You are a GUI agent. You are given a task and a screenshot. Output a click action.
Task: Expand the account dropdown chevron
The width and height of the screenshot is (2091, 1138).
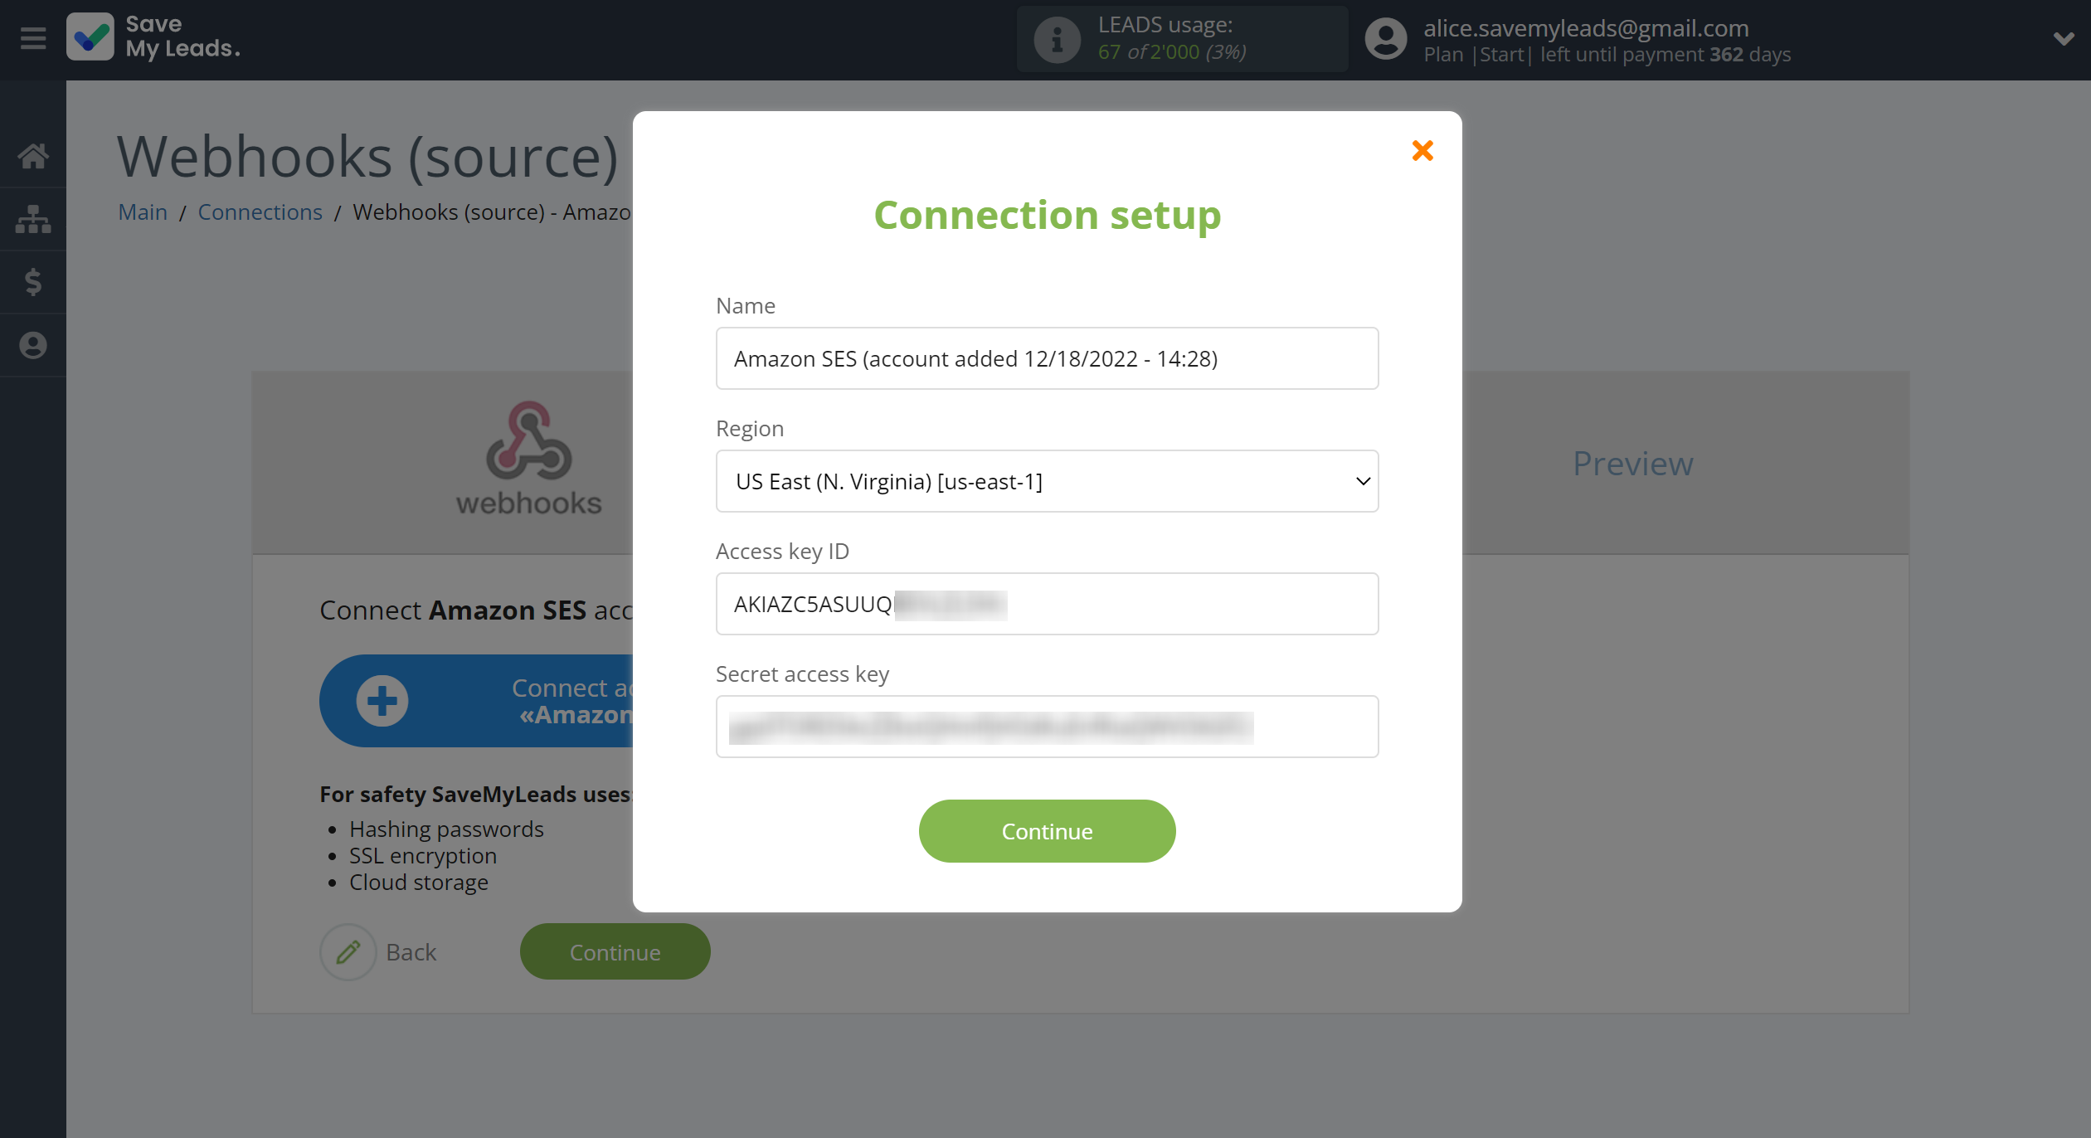(x=2064, y=38)
